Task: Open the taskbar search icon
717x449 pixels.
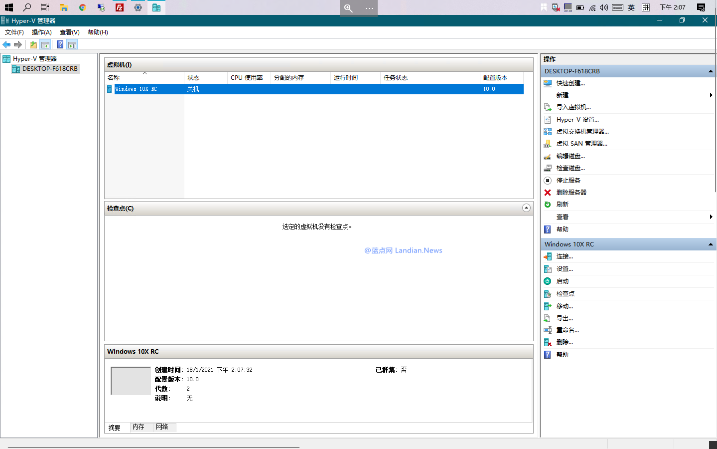Action: 27,7
